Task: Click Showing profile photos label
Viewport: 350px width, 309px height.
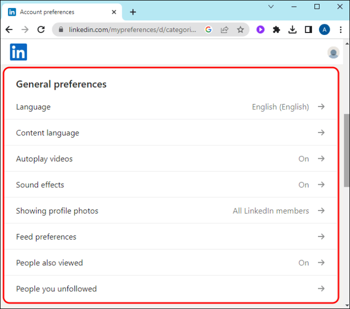Action: tap(57, 211)
